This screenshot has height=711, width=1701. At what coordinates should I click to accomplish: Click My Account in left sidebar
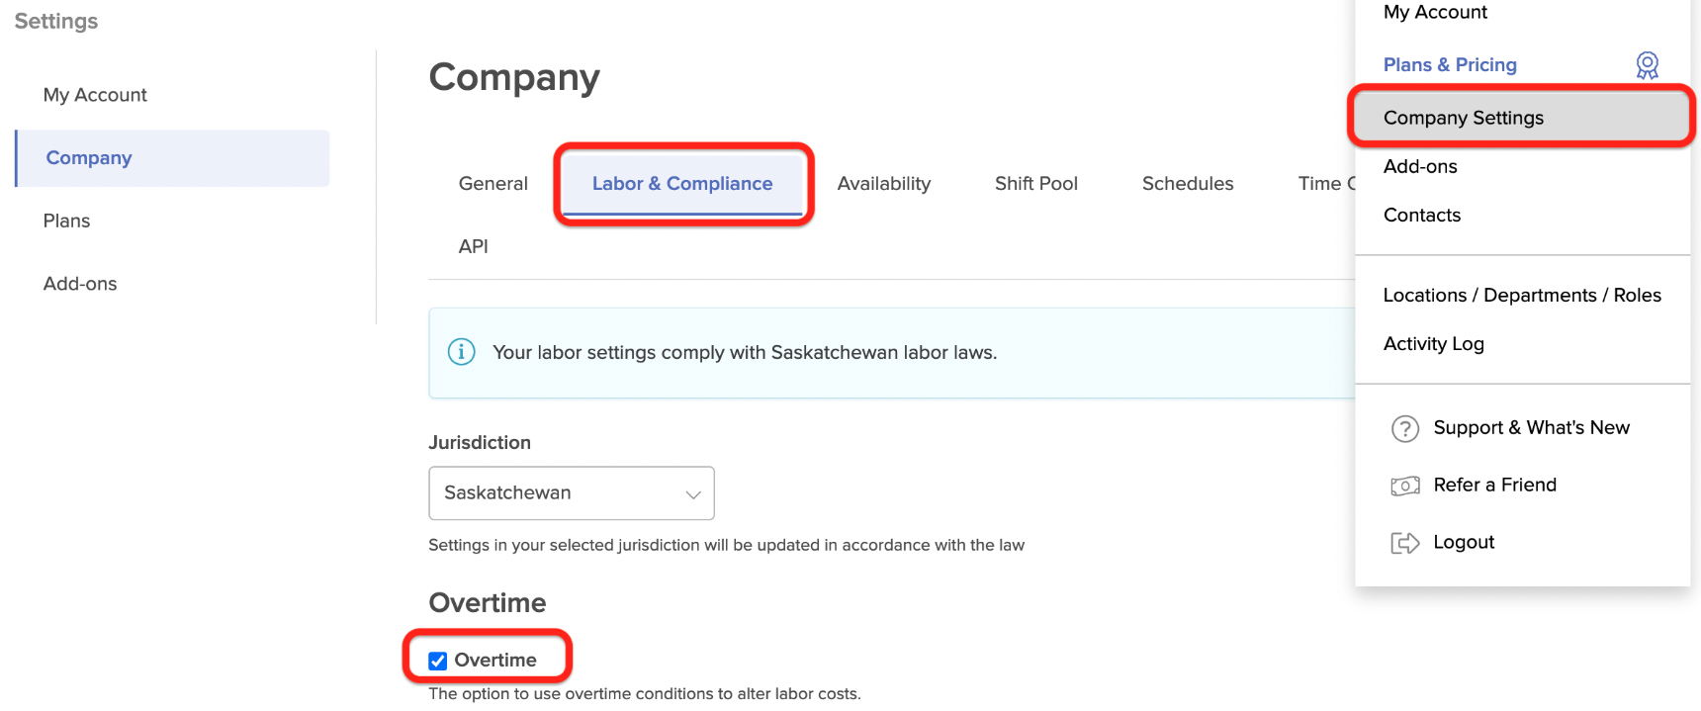tap(95, 95)
